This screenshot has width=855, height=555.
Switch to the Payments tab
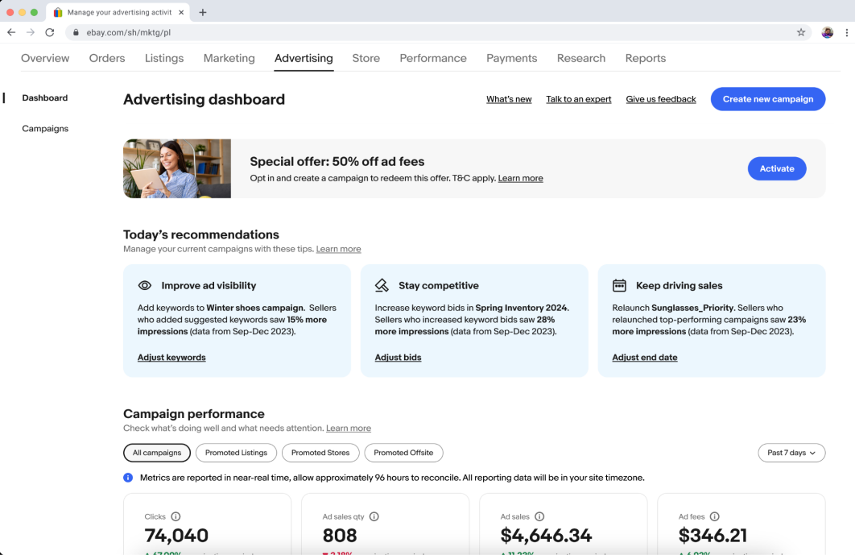click(x=511, y=58)
